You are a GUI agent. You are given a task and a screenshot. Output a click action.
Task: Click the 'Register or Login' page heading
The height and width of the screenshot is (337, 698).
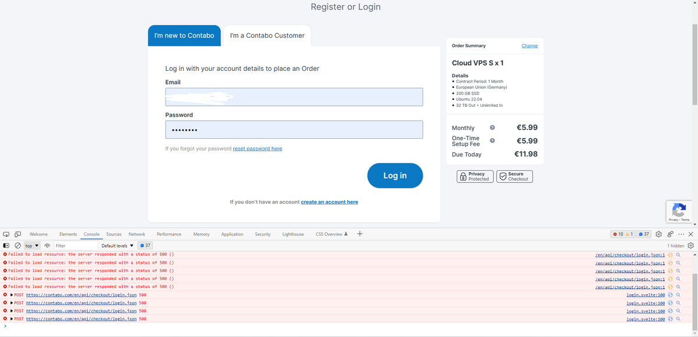(x=346, y=7)
